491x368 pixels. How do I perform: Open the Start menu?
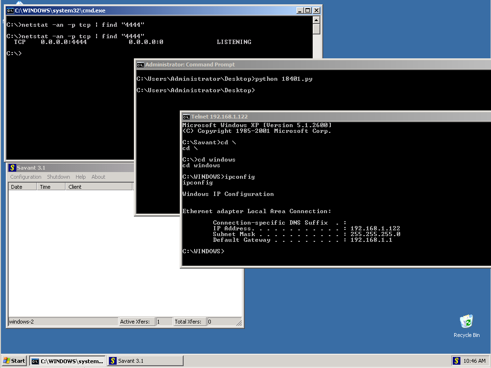point(14,361)
